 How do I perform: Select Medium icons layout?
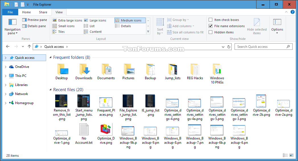click(x=130, y=20)
